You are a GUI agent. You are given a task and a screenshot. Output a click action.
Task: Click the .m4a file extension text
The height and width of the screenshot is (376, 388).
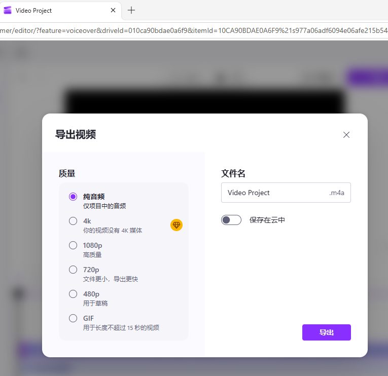click(x=337, y=193)
